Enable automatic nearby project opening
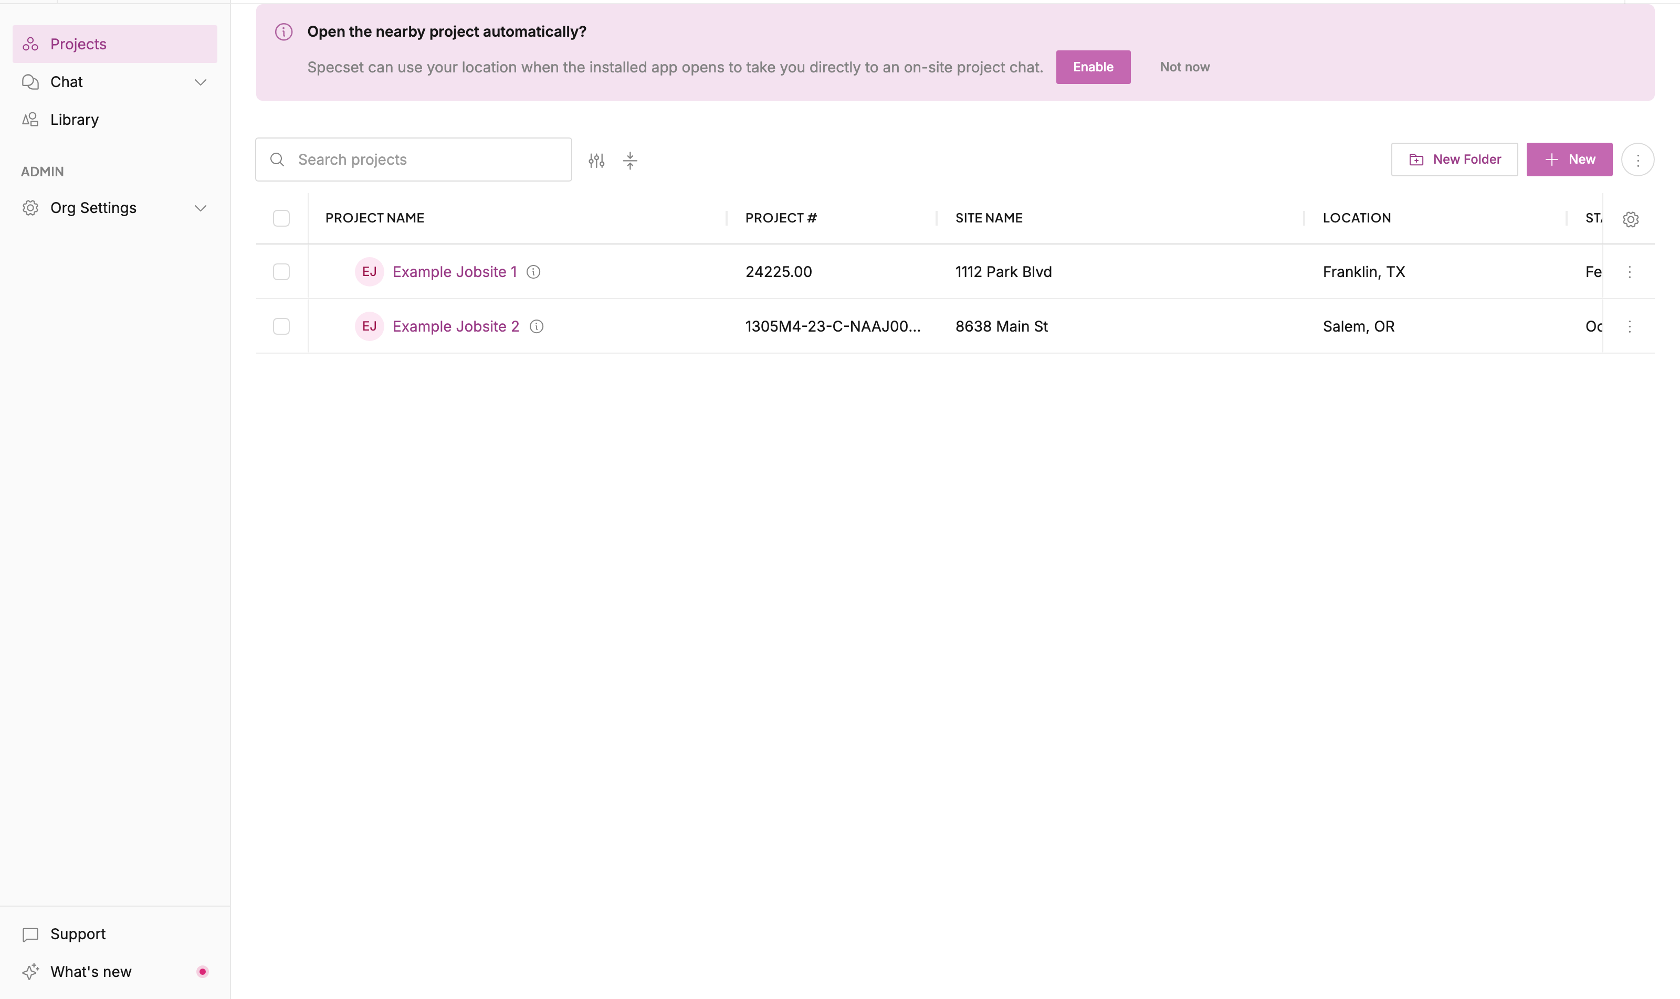Image resolution: width=1680 pixels, height=999 pixels. point(1093,67)
